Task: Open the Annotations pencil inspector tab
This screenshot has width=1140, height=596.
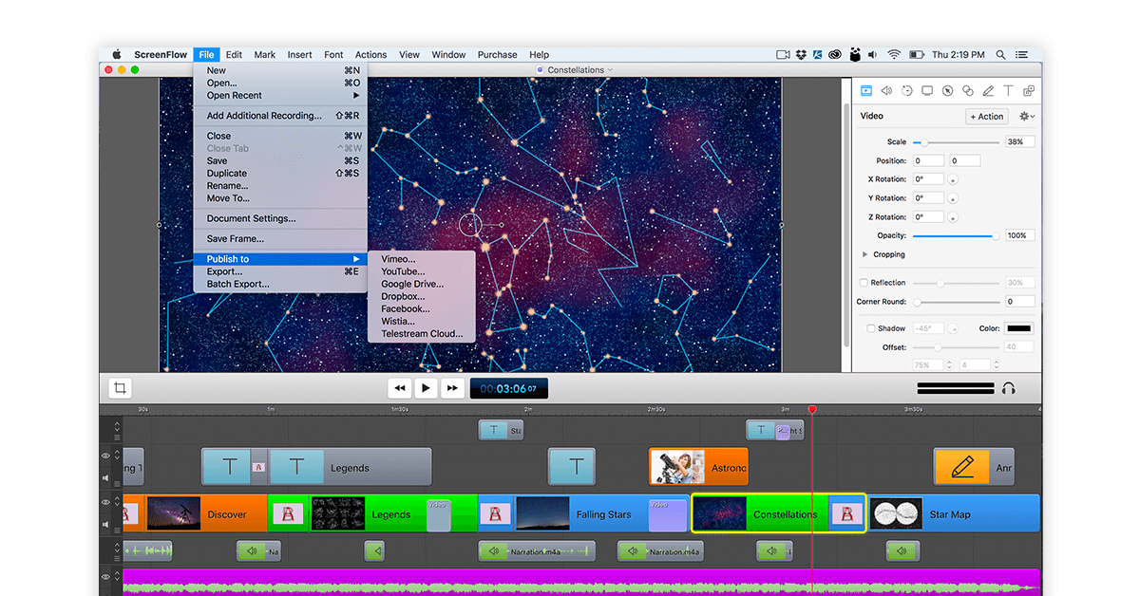Action: click(x=988, y=91)
